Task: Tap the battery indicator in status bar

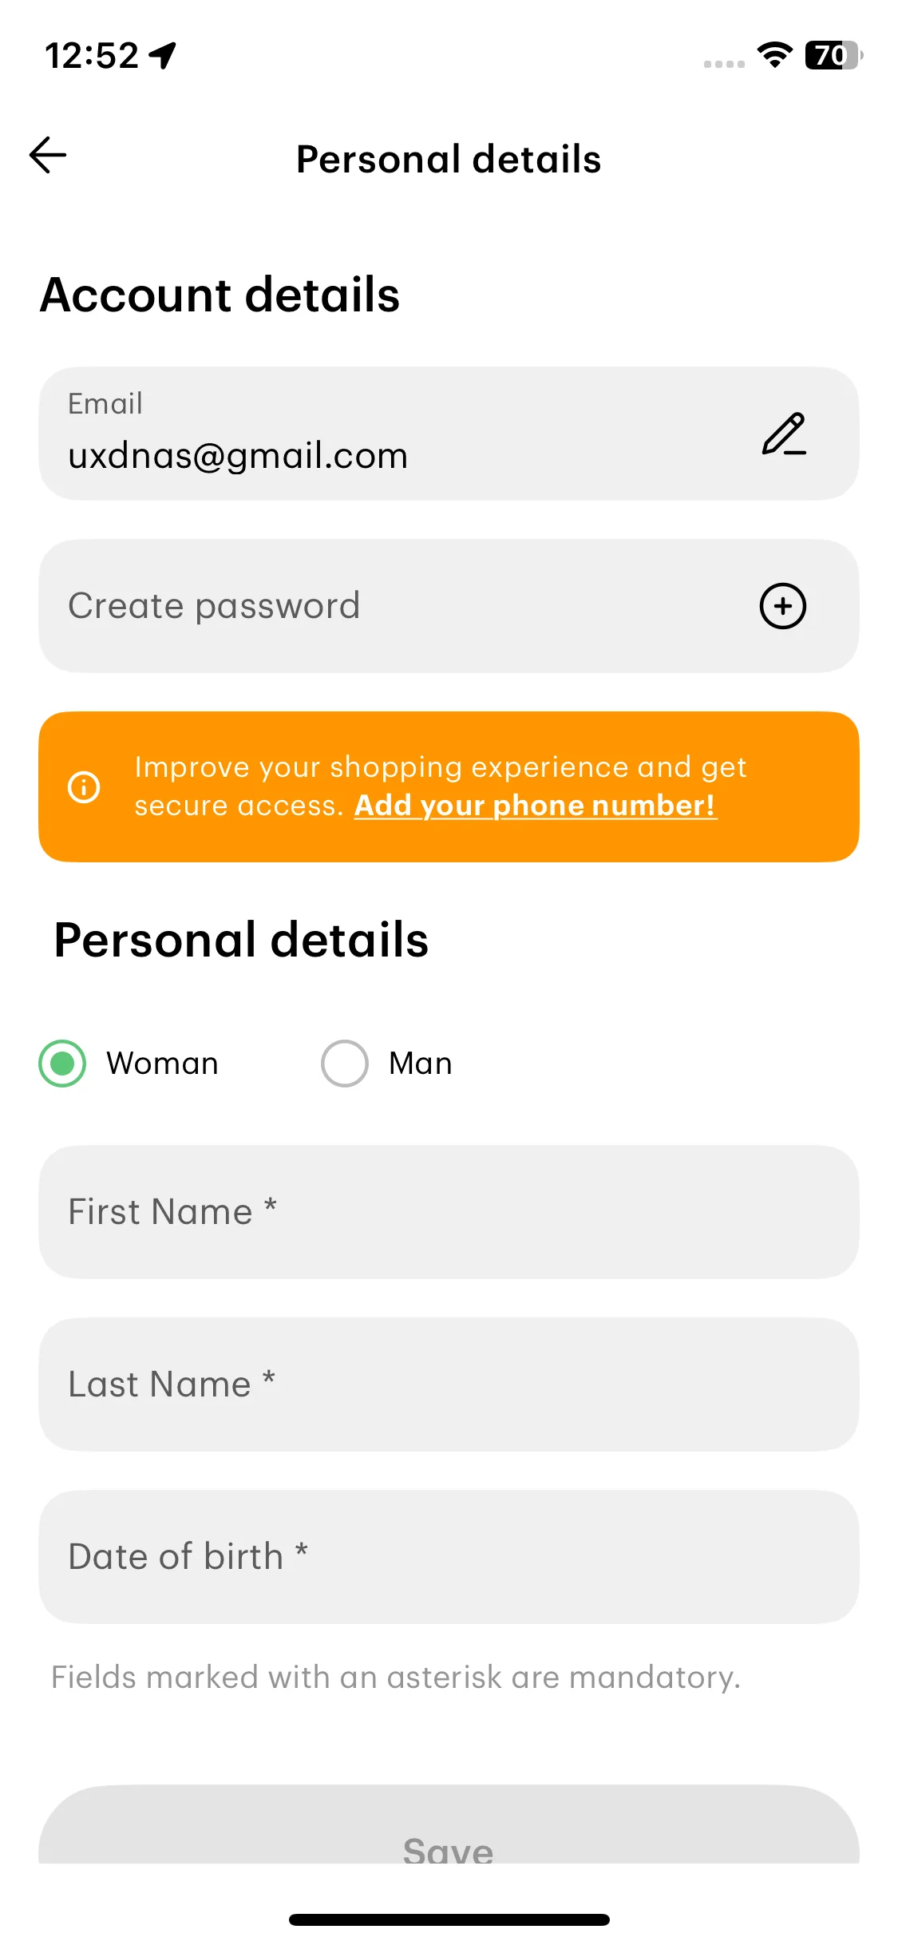Action: pyautogui.click(x=833, y=55)
